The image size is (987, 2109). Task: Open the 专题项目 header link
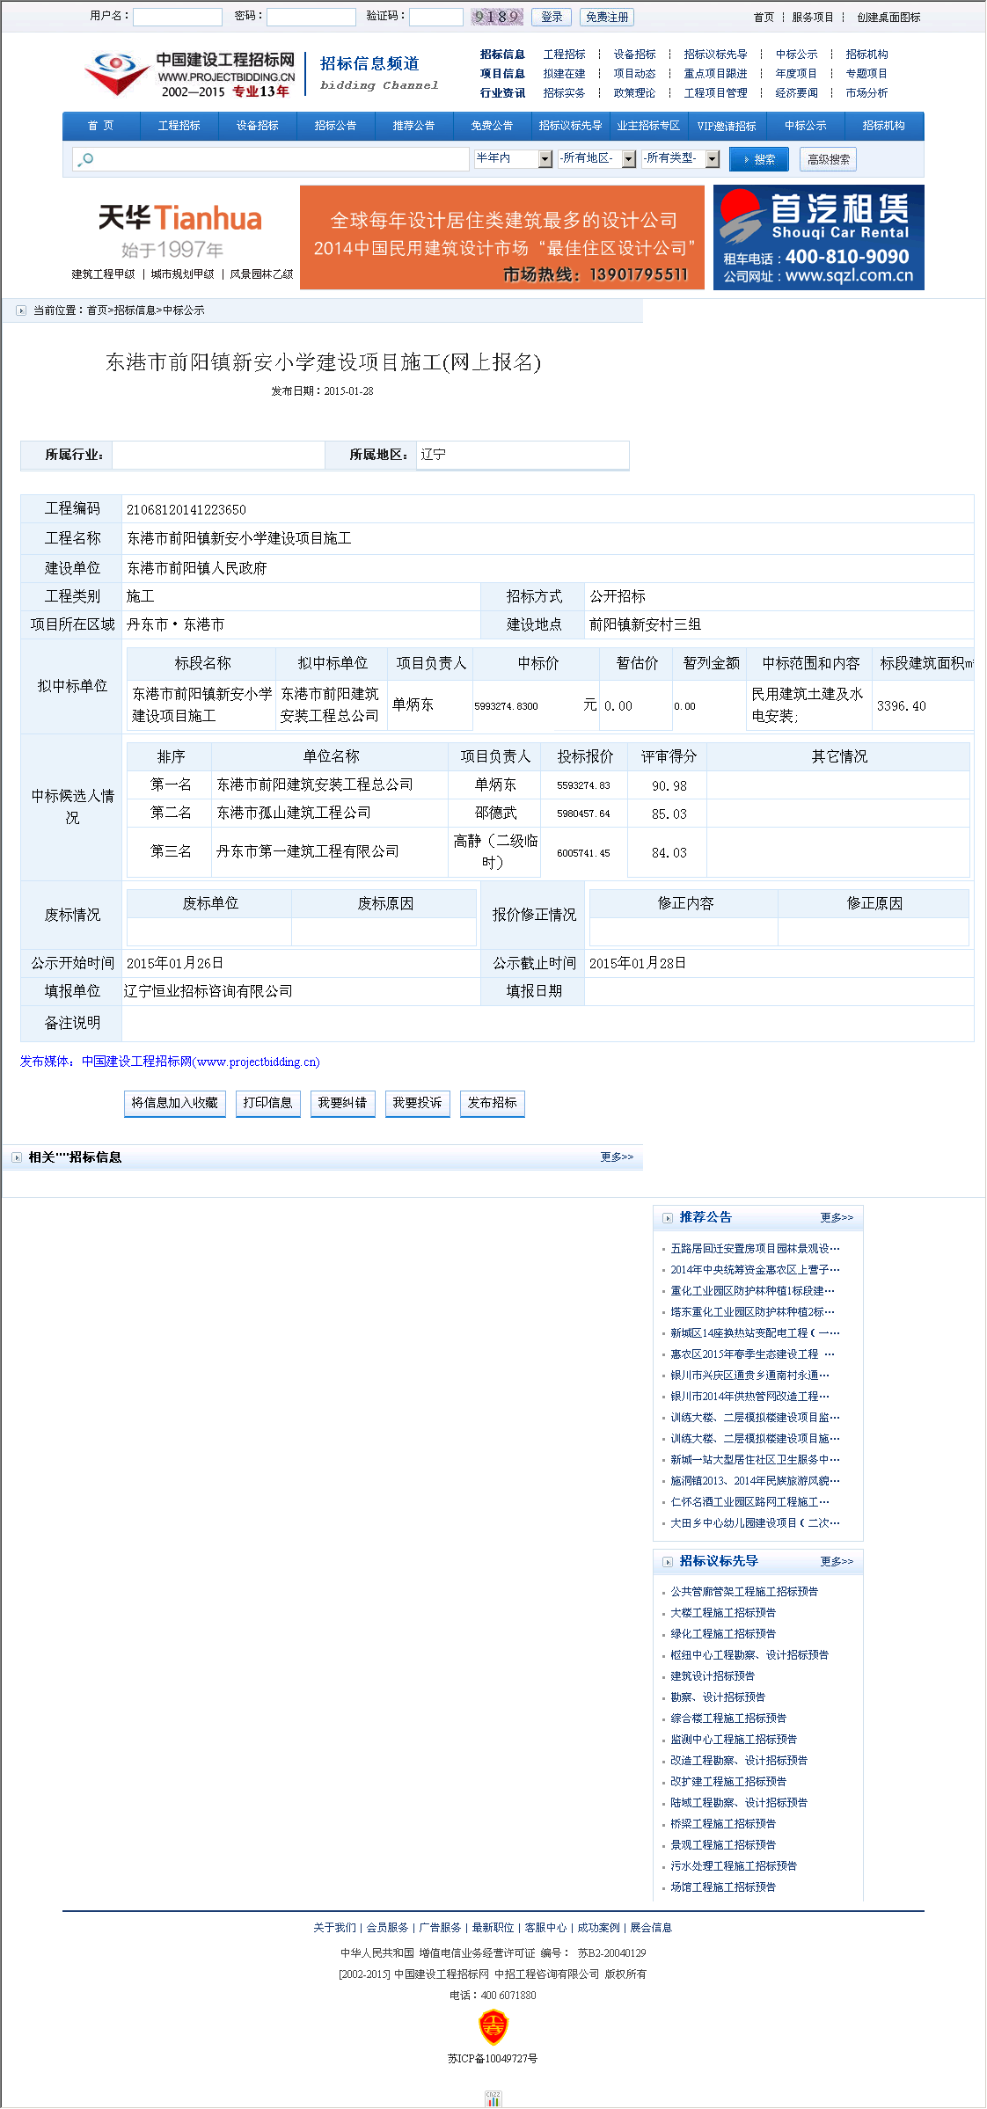click(x=867, y=74)
